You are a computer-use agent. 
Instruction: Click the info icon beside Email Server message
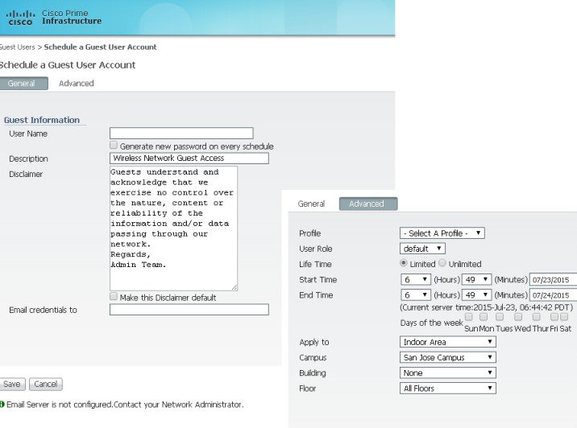(2, 405)
